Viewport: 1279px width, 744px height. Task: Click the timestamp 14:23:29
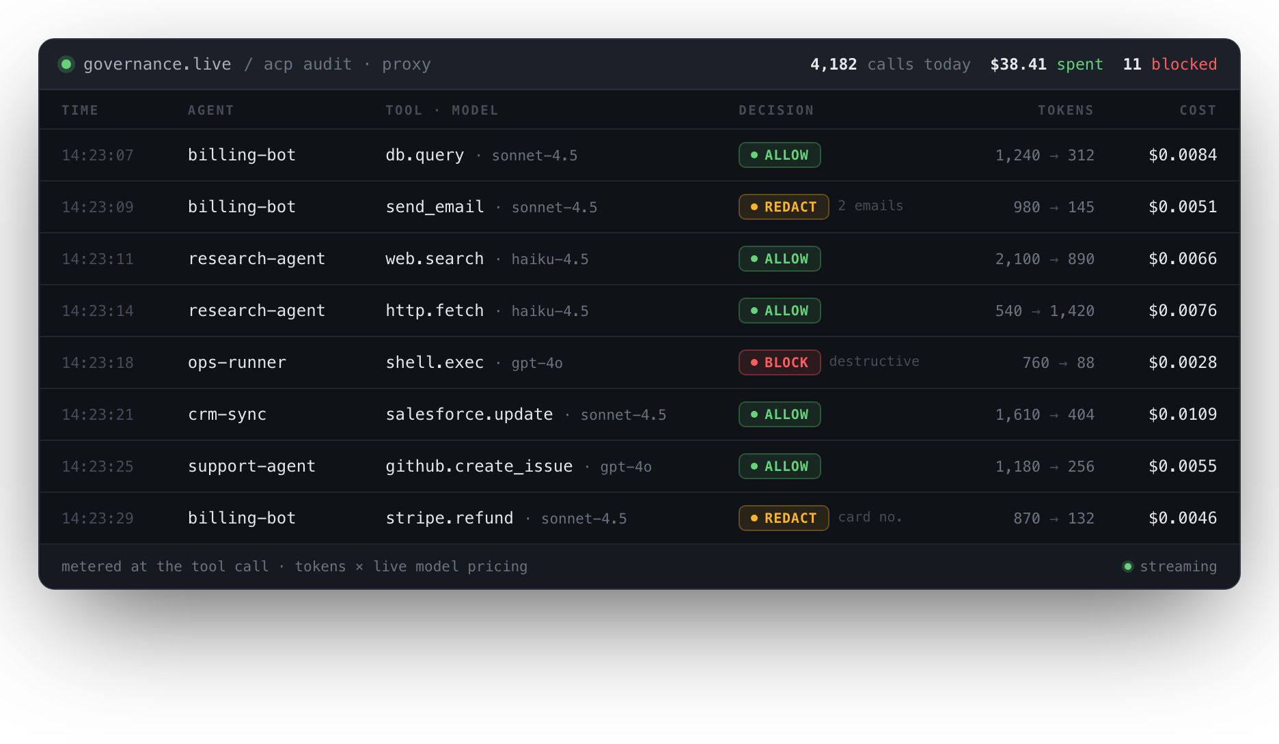[x=98, y=519]
